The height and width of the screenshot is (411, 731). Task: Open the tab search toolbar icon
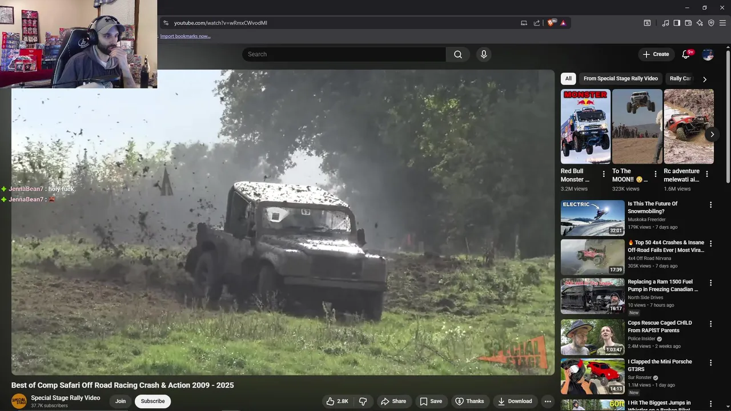(647, 23)
